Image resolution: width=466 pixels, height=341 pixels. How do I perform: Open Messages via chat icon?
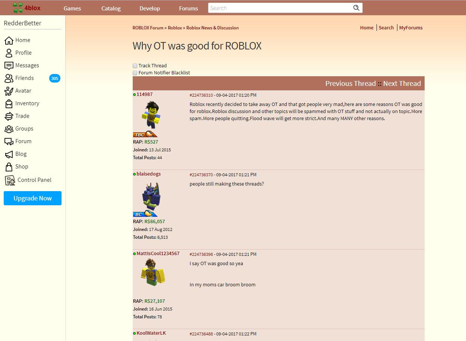(x=9, y=65)
